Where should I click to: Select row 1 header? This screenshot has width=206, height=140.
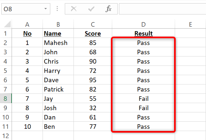coord(6,33)
